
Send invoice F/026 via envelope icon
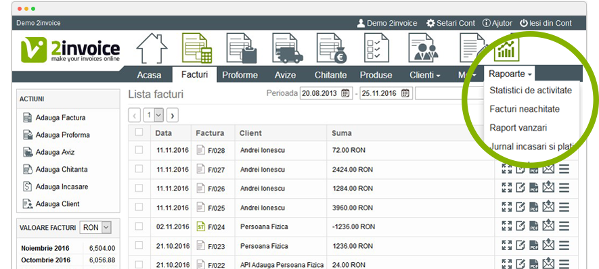(548, 187)
